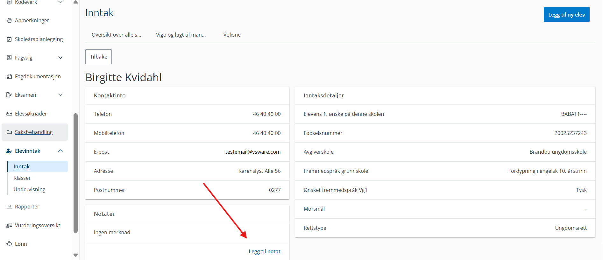Click the Anmerkninger hand icon
603x260 pixels.
pyautogui.click(x=9, y=20)
